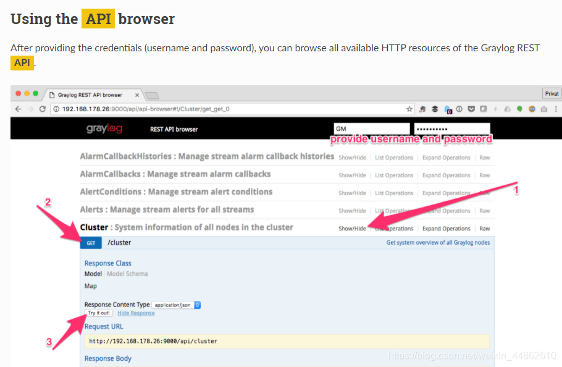
Task: Reload the page with the refresh icon
Action: [x=42, y=109]
